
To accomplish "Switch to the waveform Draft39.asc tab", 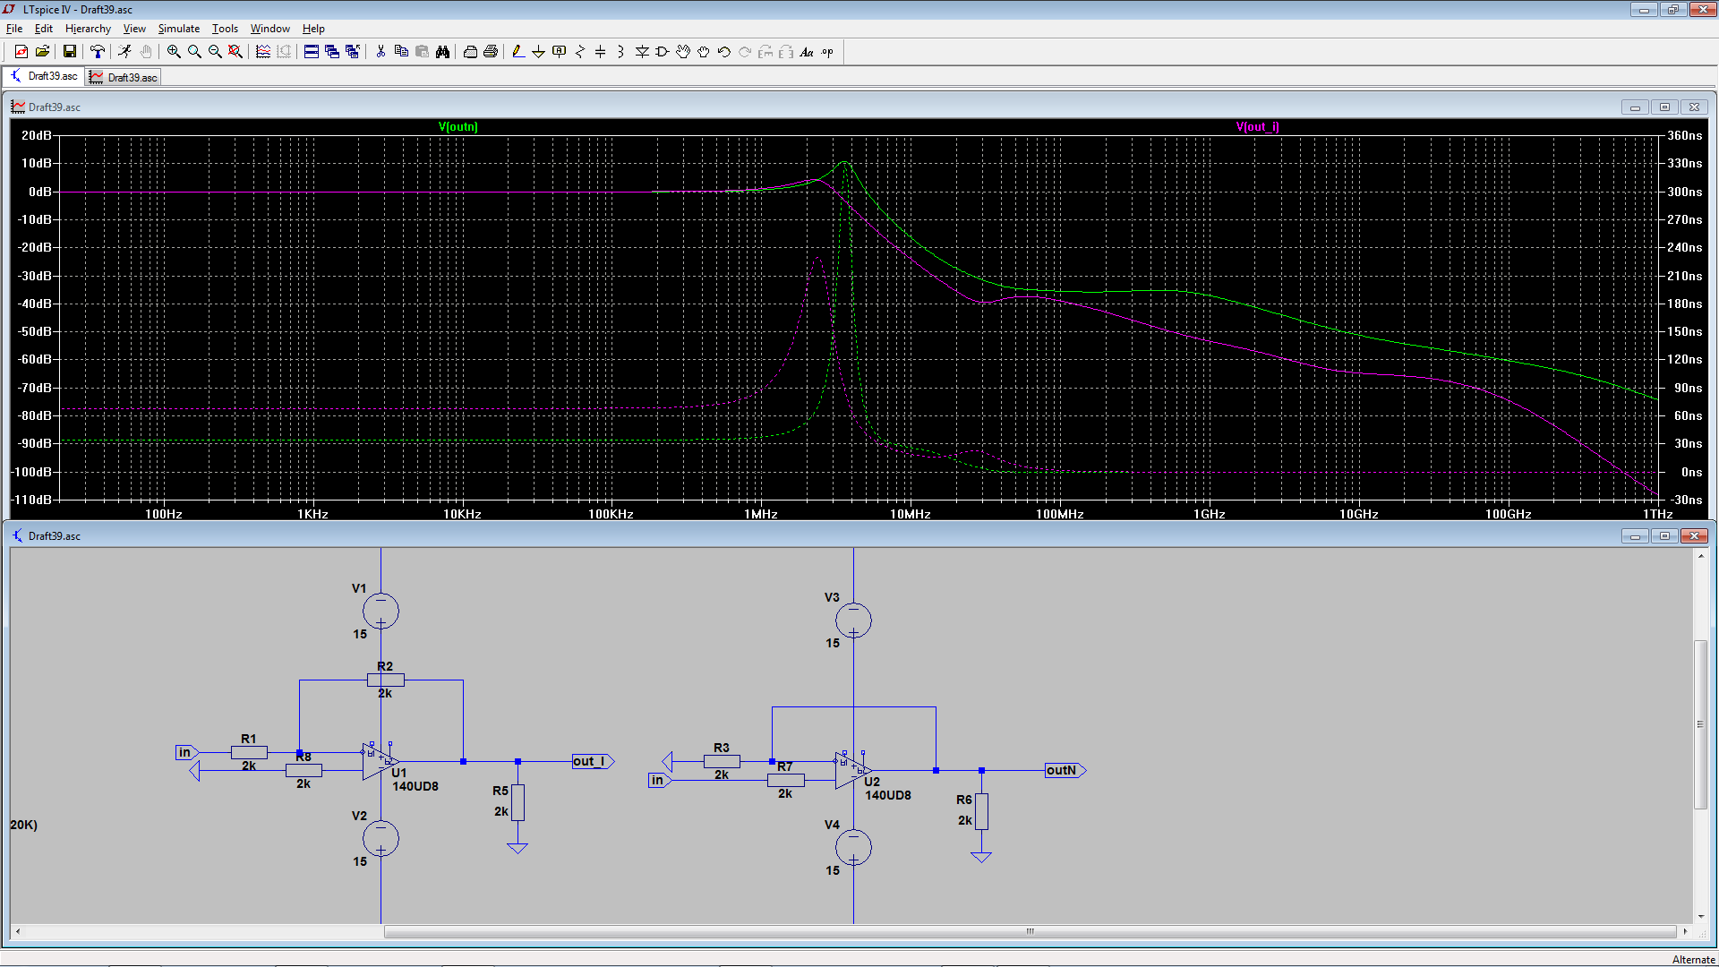I will pos(124,77).
